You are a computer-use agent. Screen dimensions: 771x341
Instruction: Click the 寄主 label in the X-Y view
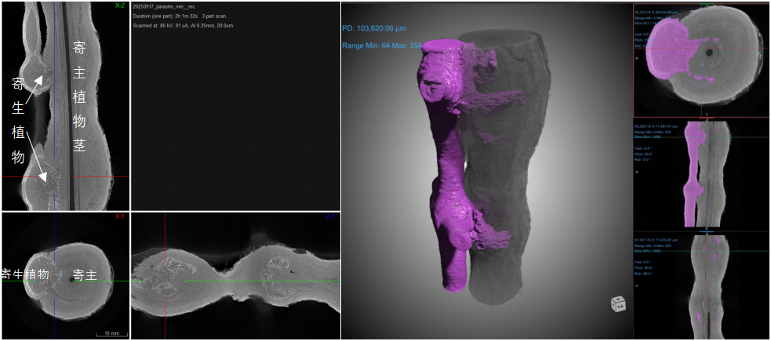tap(84, 275)
